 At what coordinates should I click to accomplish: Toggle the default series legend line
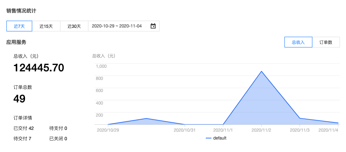click(x=209, y=138)
